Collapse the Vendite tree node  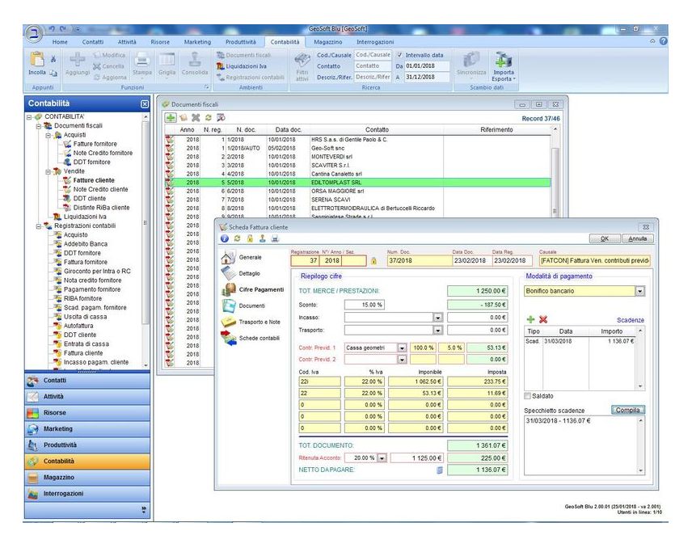pyautogui.click(x=49, y=171)
